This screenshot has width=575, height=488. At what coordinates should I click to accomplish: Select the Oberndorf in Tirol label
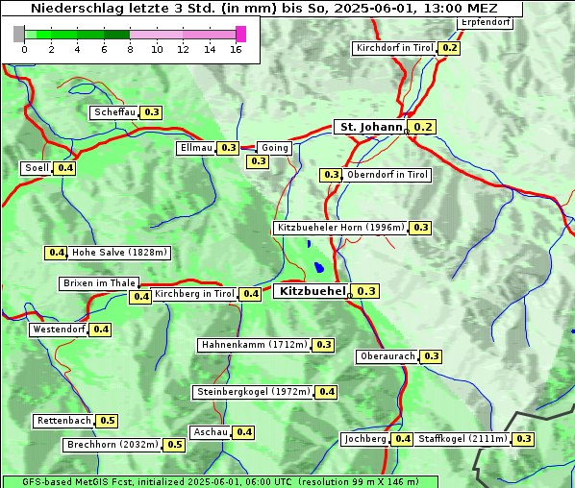click(x=387, y=175)
